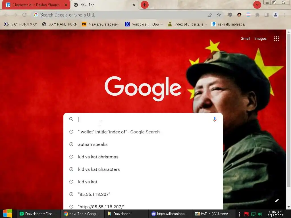Show hidden tray icons with the three dots
The height and width of the screenshot is (218, 291).
[x=239, y=214]
